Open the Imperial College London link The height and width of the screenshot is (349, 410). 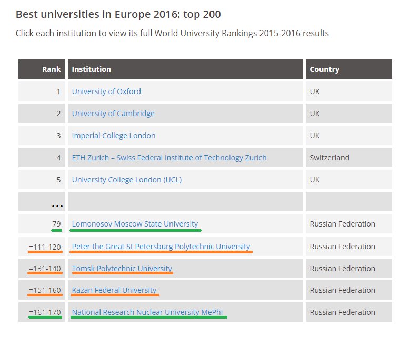[x=114, y=136]
